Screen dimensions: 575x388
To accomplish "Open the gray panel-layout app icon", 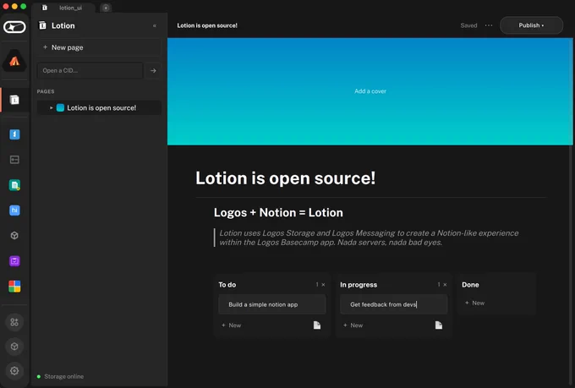I will [x=14, y=160].
